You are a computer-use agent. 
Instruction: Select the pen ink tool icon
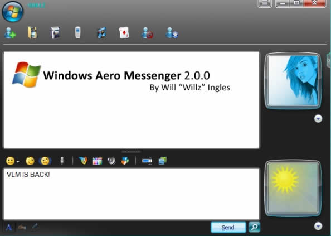click(35, 227)
